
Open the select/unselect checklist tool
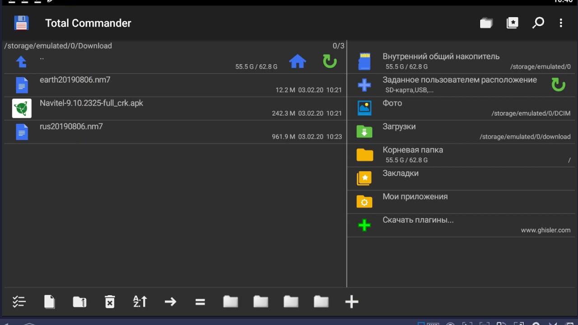click(x=19, y=302)
